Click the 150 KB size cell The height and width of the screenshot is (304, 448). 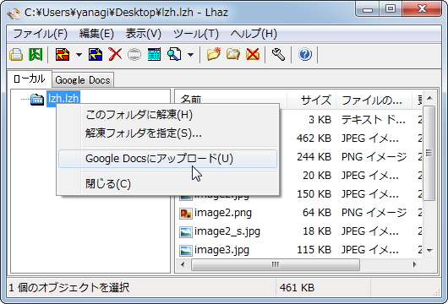coord(314,194)
